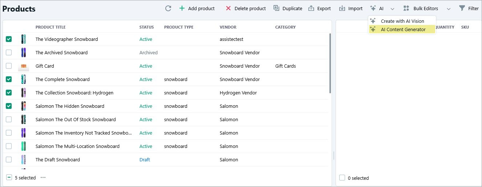This screenshot has width=482, height=187.
Task: Click the Filter funnel icon
Action: pyautogui.click(x=462, y=8)
